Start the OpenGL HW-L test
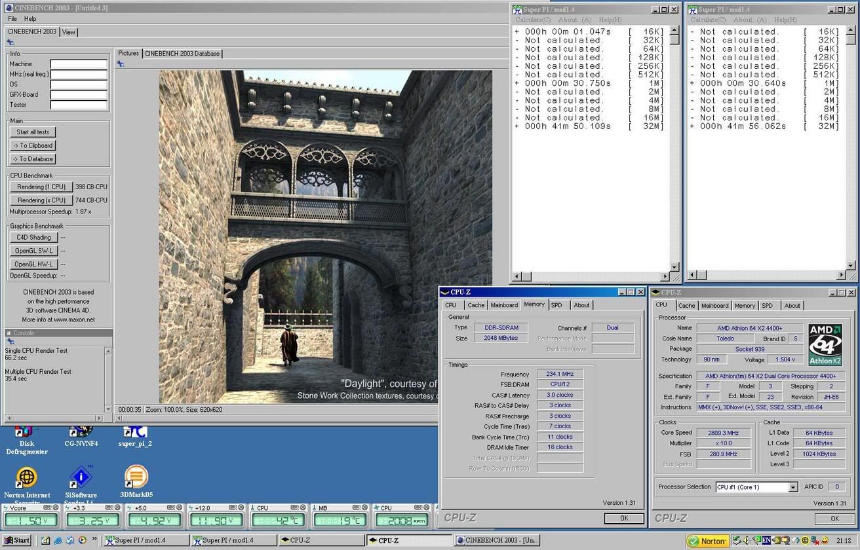860x550 pixels. (33, 265)
